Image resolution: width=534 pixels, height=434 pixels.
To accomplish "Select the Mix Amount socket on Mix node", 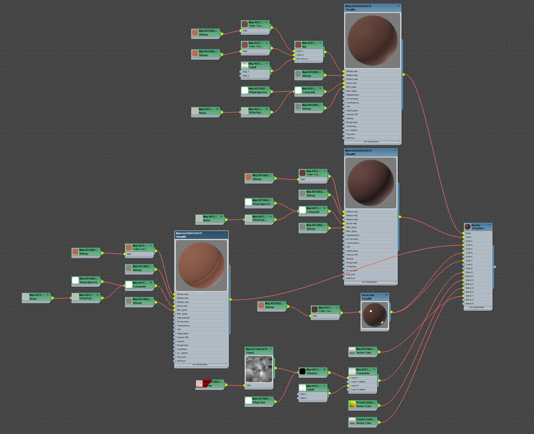I will [x=295, y=59].
